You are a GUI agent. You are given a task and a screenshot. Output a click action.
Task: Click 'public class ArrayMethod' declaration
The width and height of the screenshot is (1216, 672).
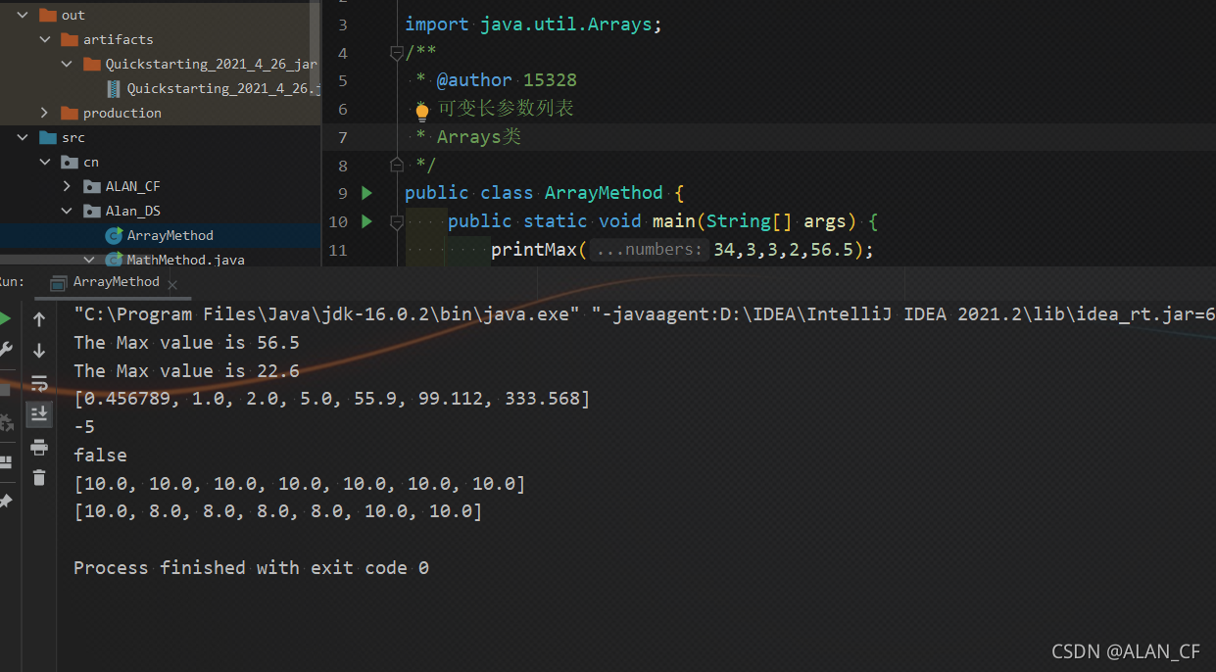point(534,193)
